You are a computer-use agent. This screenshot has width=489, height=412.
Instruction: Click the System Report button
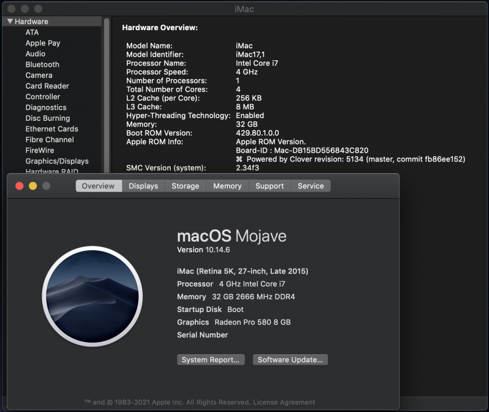point(211,360)
